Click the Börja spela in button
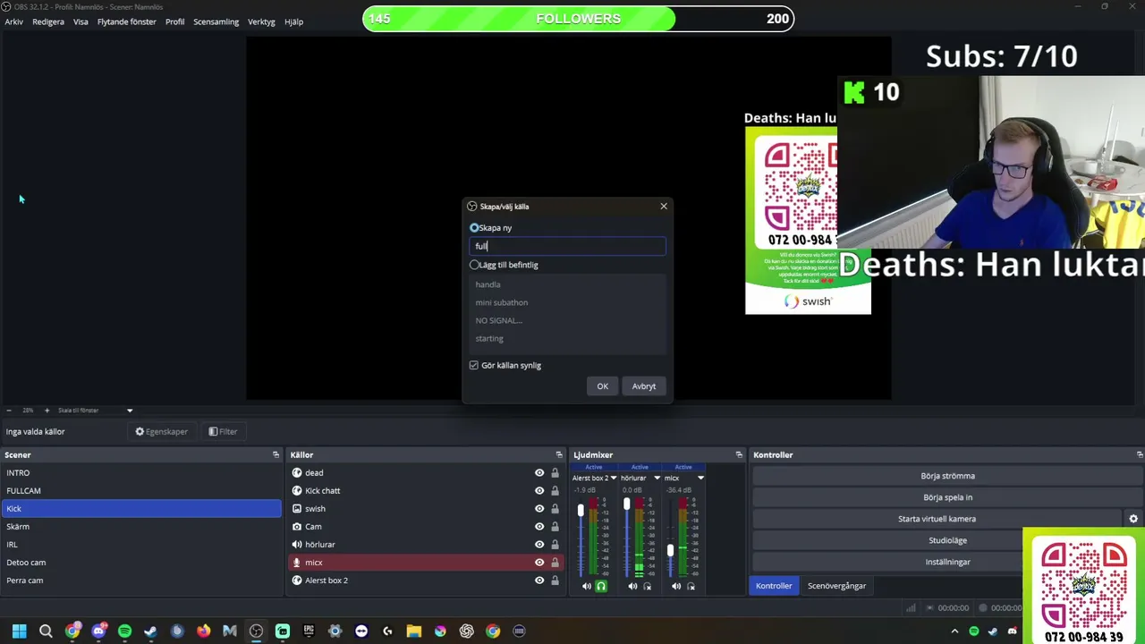 (x=947, y=497)
